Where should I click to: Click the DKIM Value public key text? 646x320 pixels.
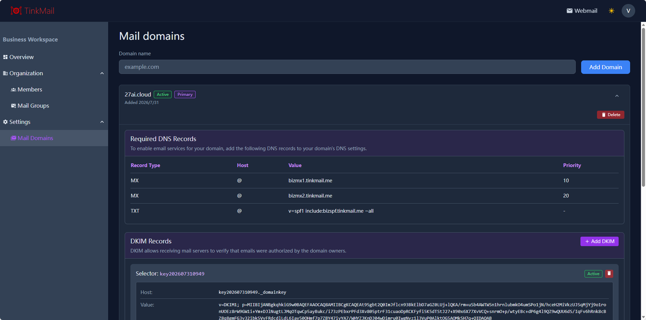tap(412, 312)
